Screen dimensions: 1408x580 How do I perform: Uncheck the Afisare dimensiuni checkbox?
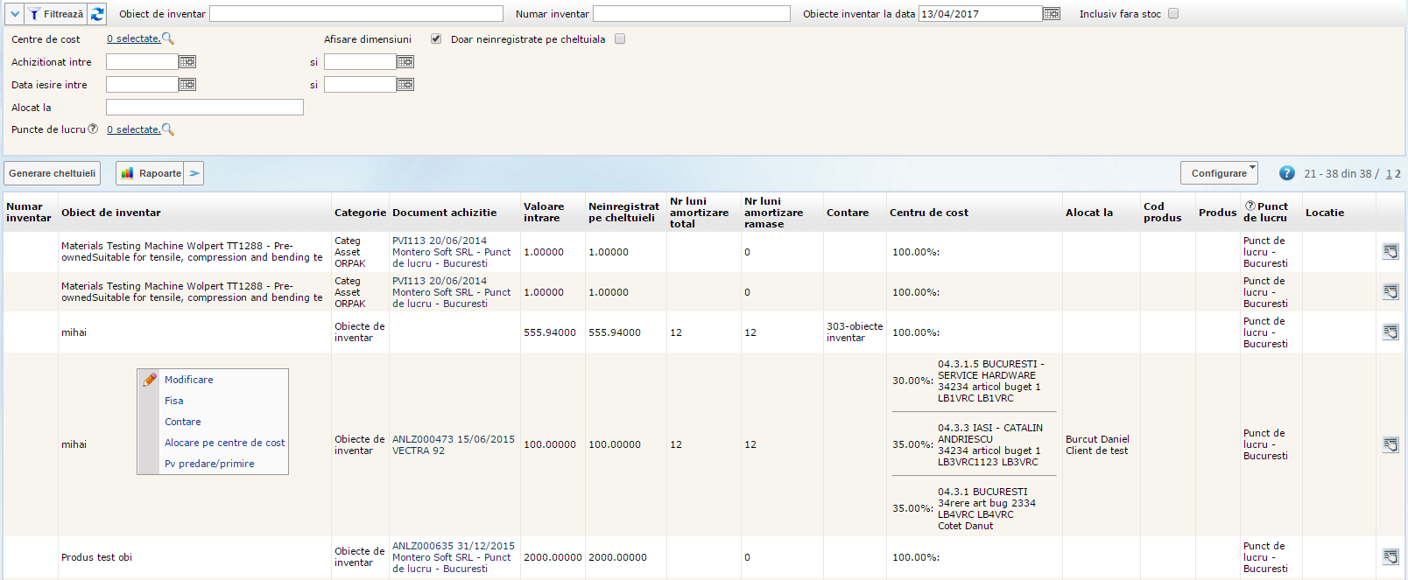tap(436, 39)
